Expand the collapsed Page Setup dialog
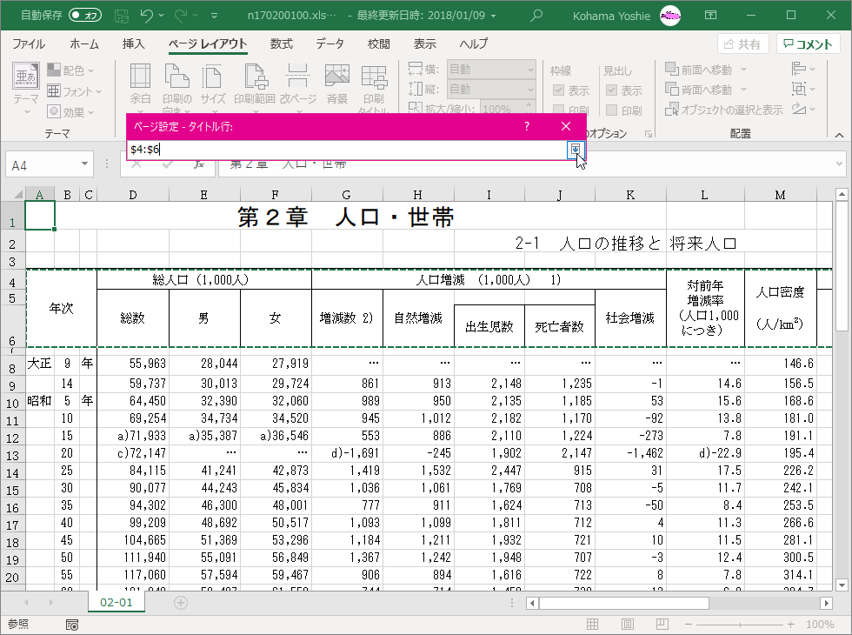Viewport: 852px width, 635px height. coord(575,150)
